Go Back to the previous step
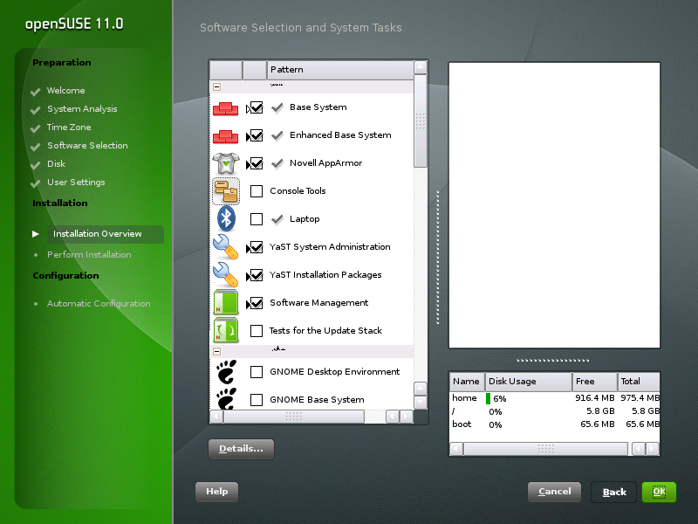 point(614,493)
